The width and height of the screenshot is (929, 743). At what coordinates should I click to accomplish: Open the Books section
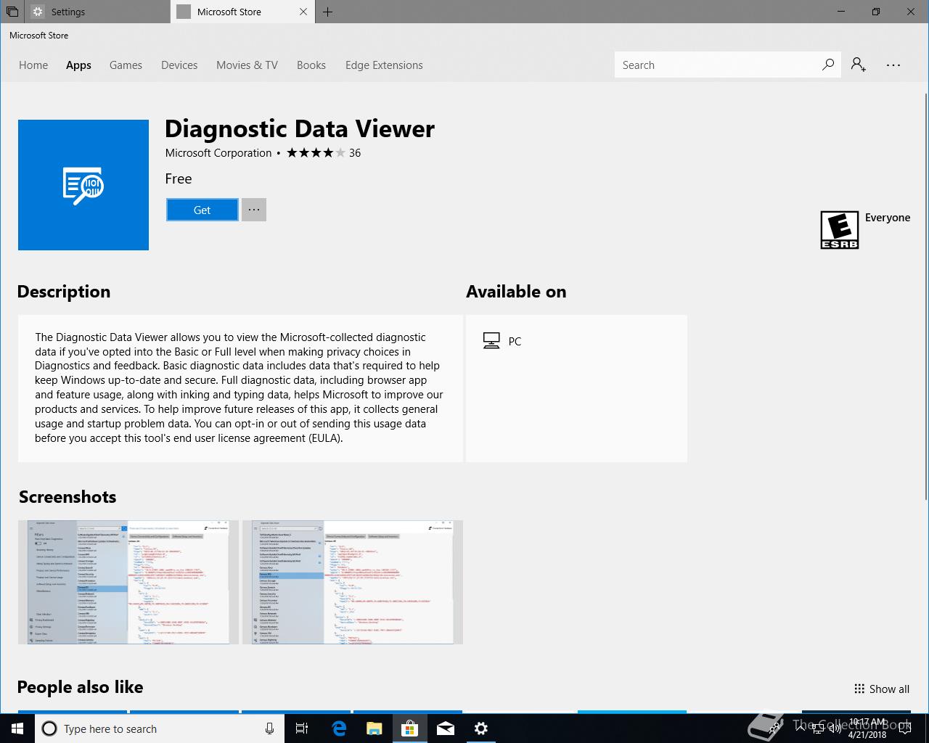click(311, 65)
